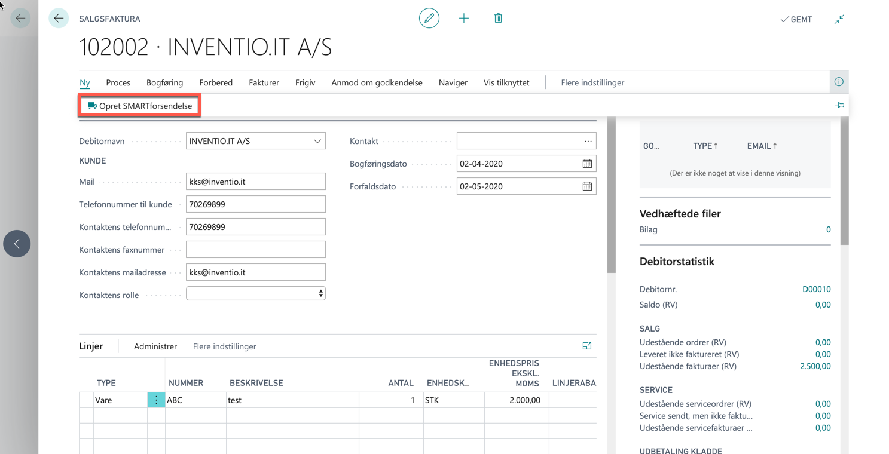Click the unit price cell 2.000,00
The height and width of the screenshot is (454, 889).
(517, 400)
